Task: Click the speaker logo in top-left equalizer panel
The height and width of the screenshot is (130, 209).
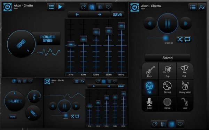Action: 7,7
